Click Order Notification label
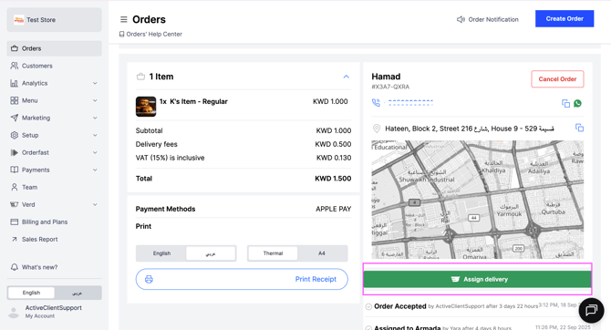The height and width of the screenshot is (330, 611). (x=493, y=19)
